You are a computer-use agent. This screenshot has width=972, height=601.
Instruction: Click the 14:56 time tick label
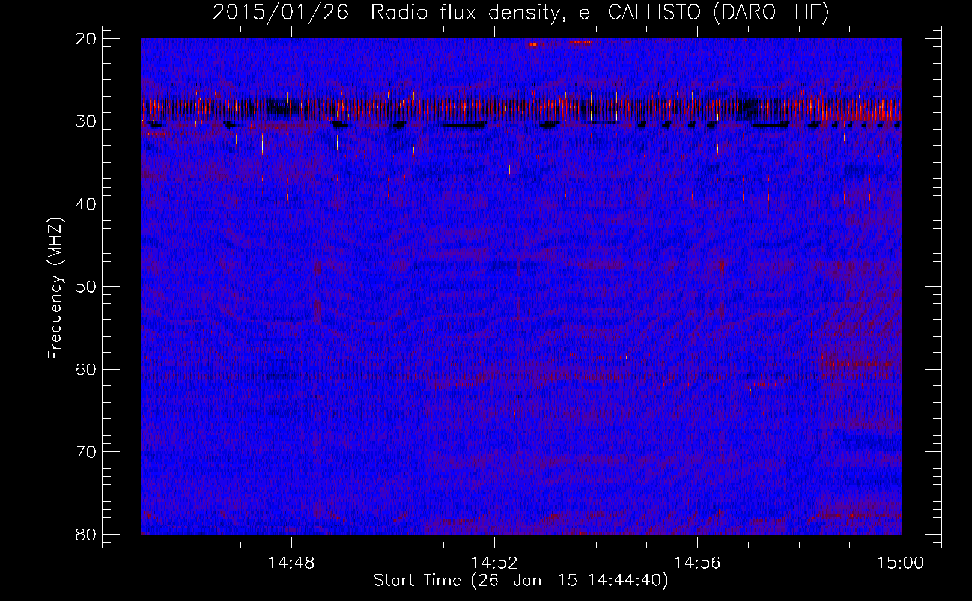[x=697, y=563]
